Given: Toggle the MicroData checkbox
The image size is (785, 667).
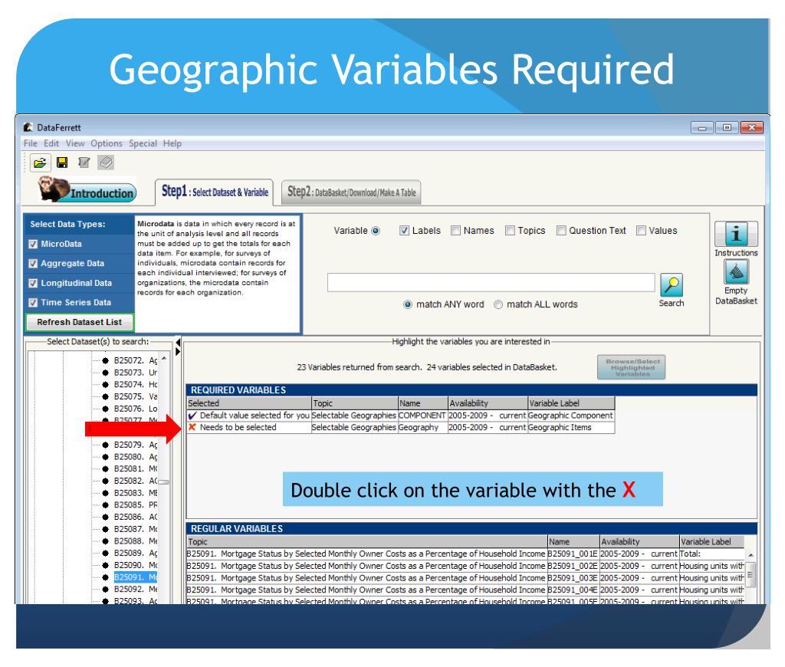Looking at the screenshot, I should click(x=33, y=244).
